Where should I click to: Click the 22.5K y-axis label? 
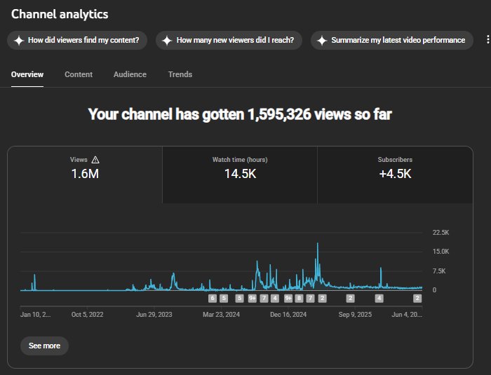[441, 232]
